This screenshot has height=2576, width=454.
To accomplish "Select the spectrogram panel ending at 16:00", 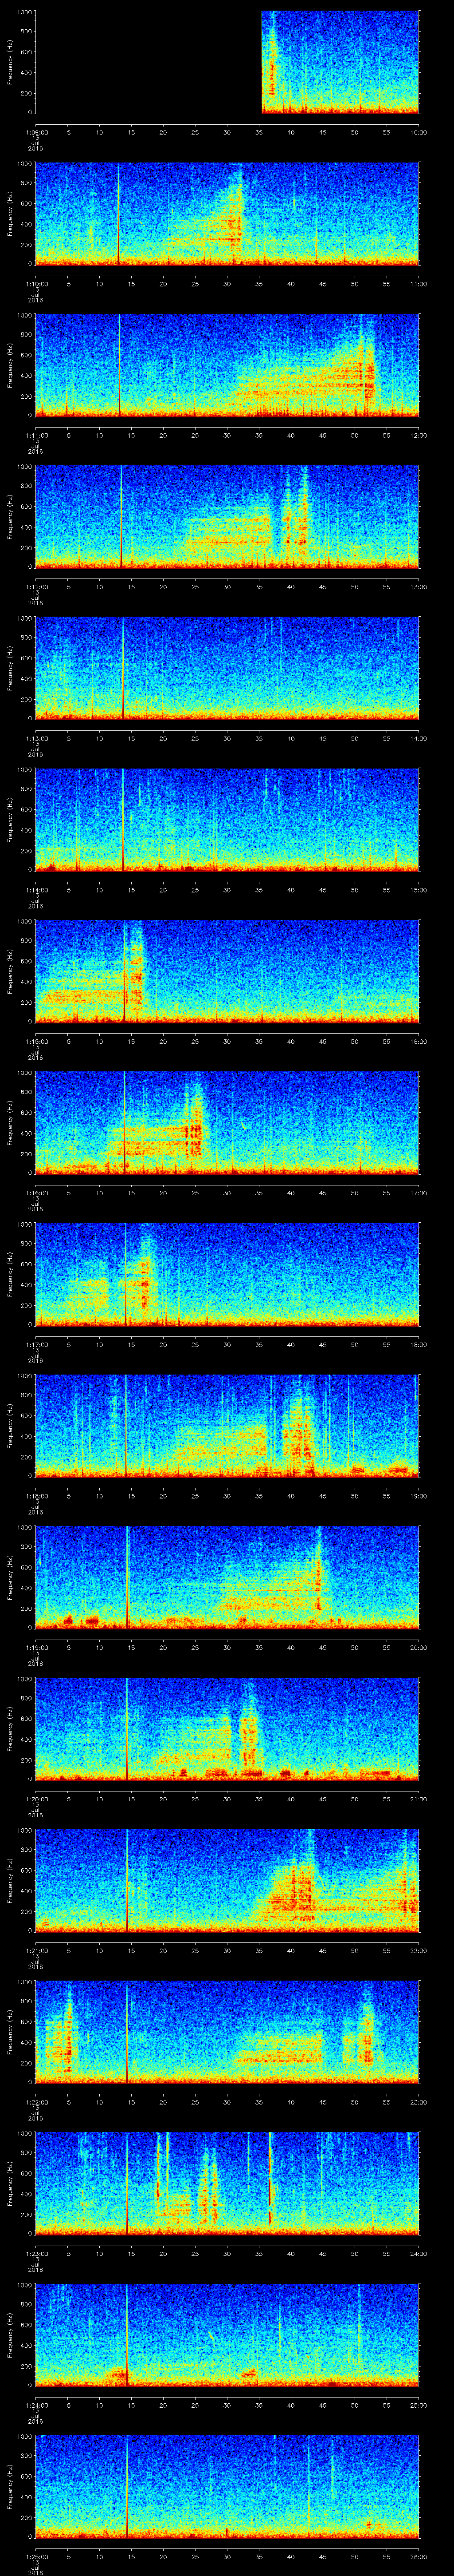I will (227, 971).
